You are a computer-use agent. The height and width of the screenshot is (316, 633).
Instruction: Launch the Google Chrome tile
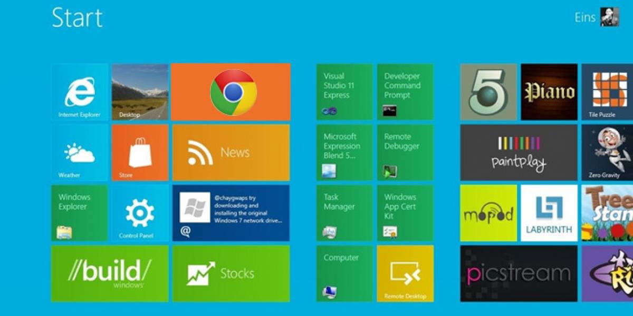point(231,92)
